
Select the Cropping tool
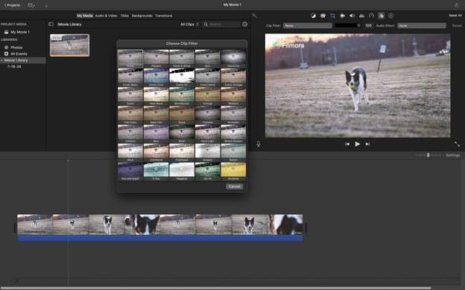point(332,16)
